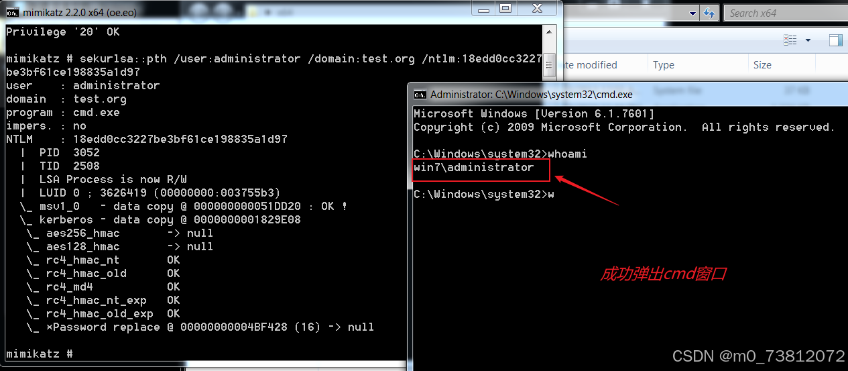Click the whoami command line in cmd
This screenshot has height=371, width=848.
point(501,154)
